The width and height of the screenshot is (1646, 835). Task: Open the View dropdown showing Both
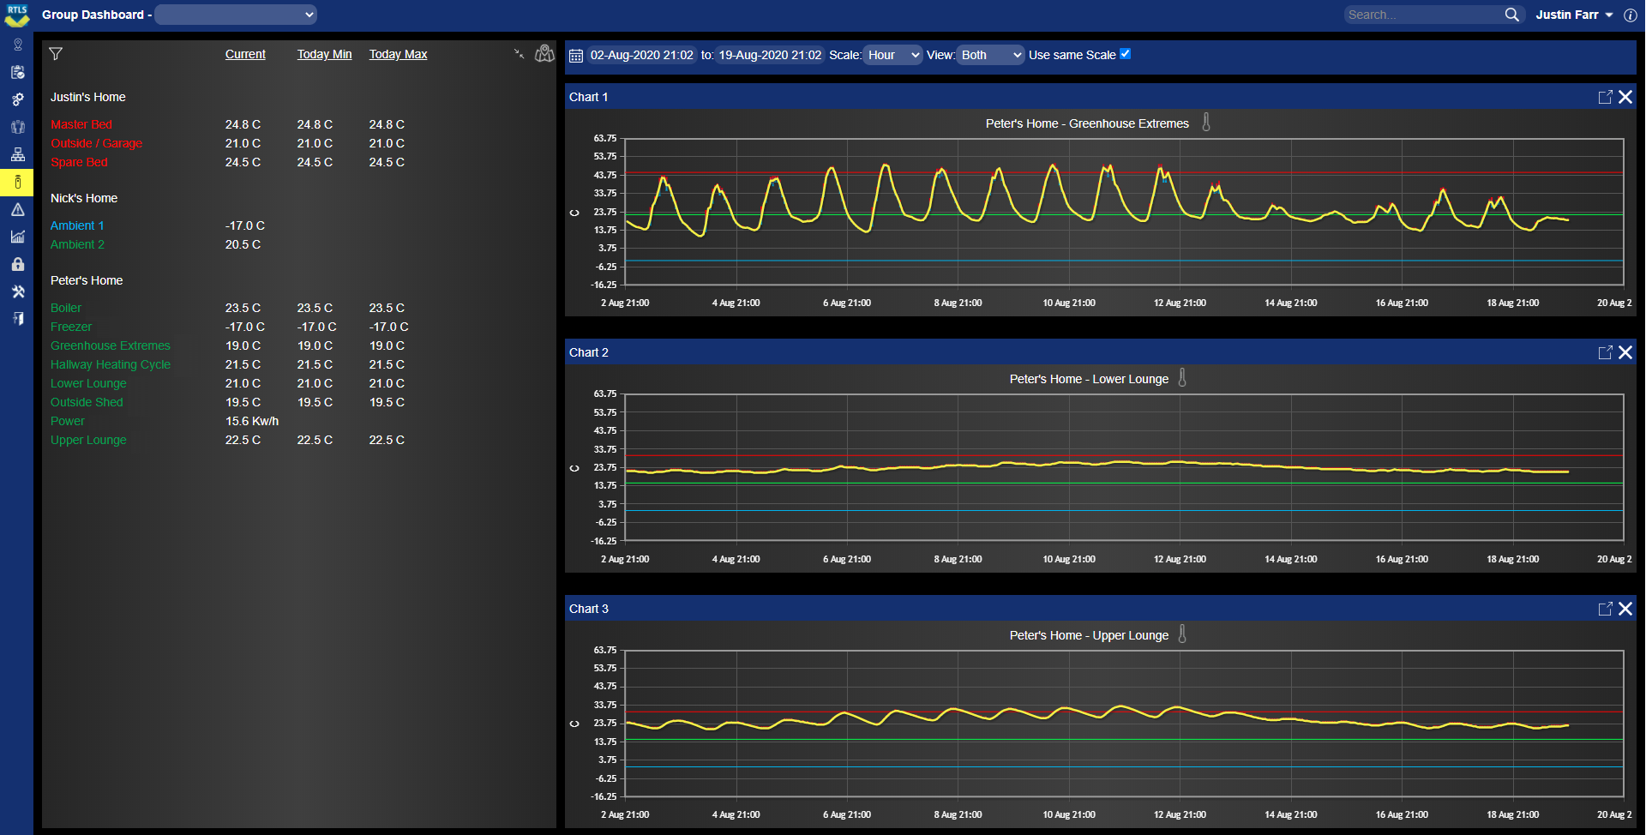990,54
